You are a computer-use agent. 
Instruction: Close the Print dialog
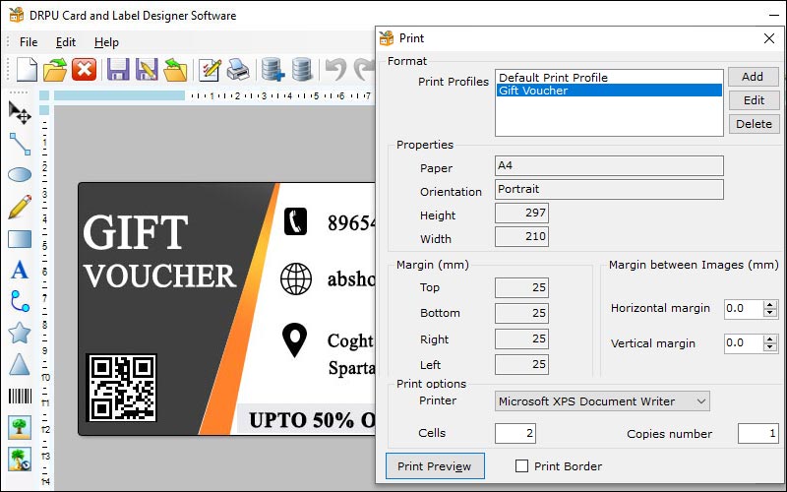click(x=769, y=38)
